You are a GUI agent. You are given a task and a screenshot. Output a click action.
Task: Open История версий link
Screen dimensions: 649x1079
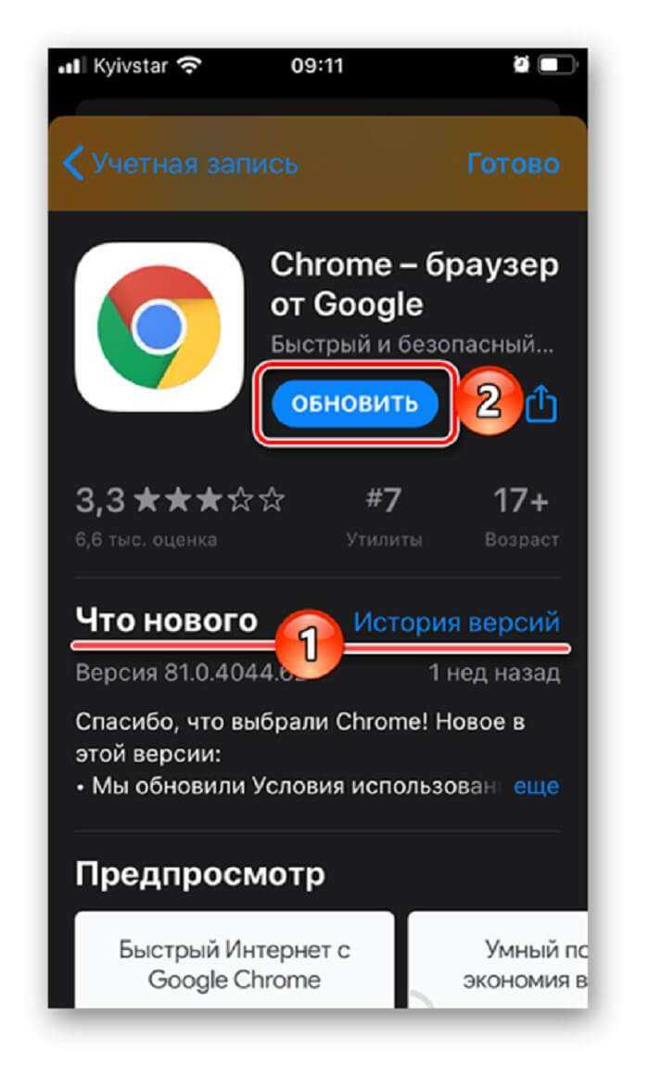coord(456,622)
